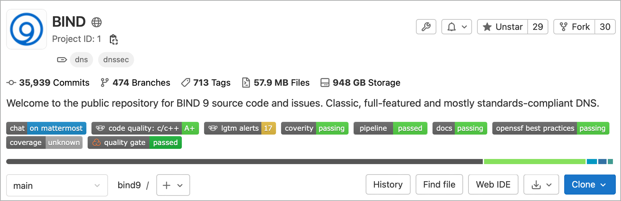621x201 pixels.
Task: Open the dns topic tag
Action: tap(81, 60)
